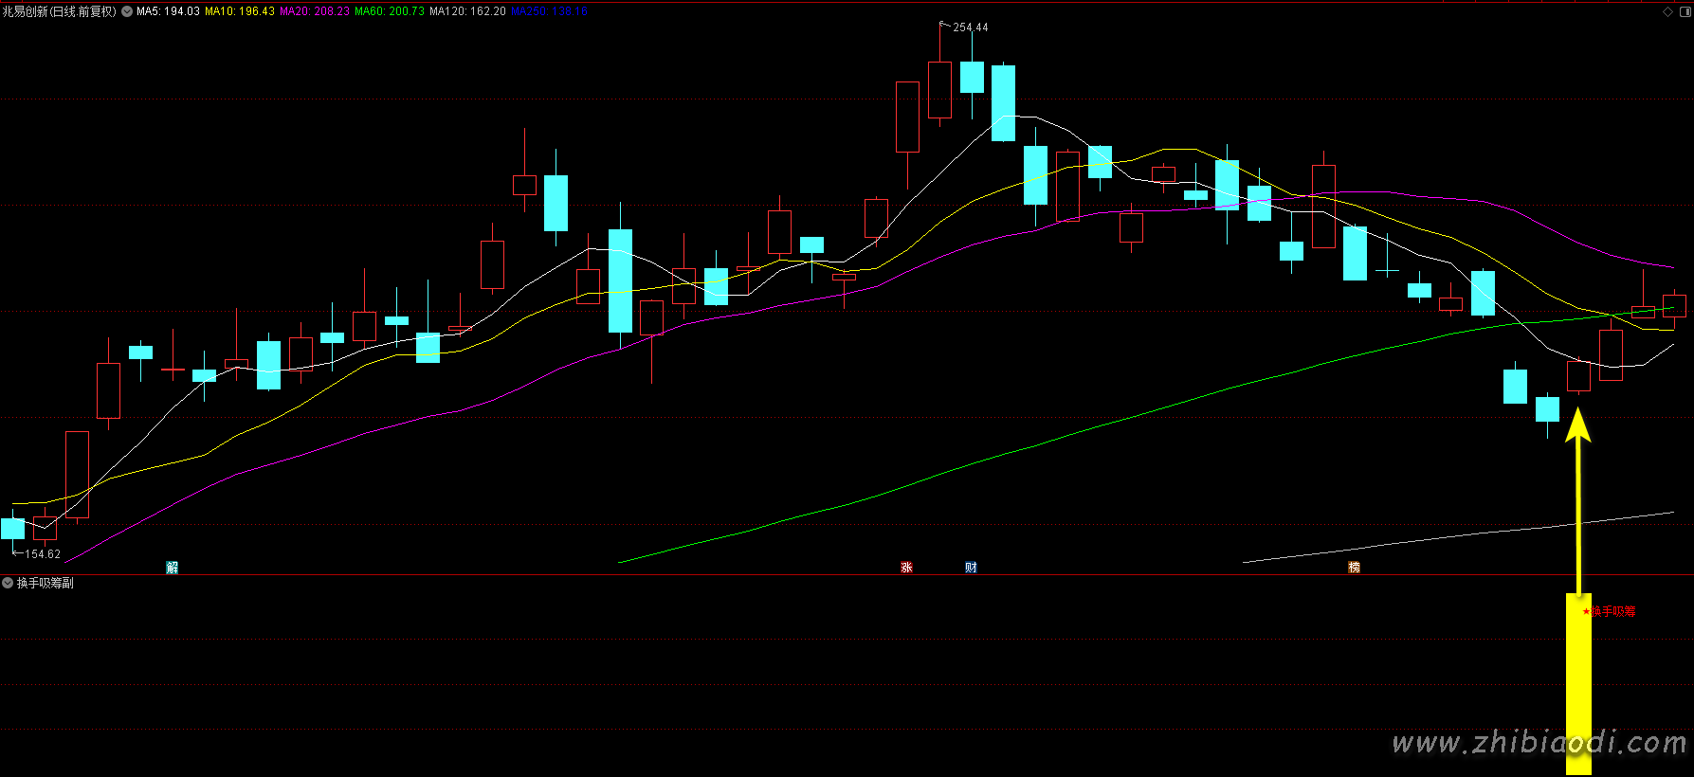Open the orange 榜 event marker
Screen dimensions: 1694x777
pyautogui.click(x=1354, y=568)
